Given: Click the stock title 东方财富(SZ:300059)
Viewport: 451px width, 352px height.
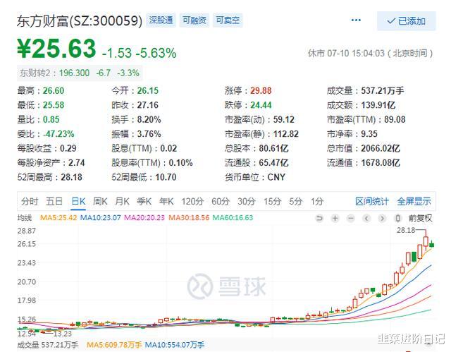Looking at the screenshot, I should (80, 21).
